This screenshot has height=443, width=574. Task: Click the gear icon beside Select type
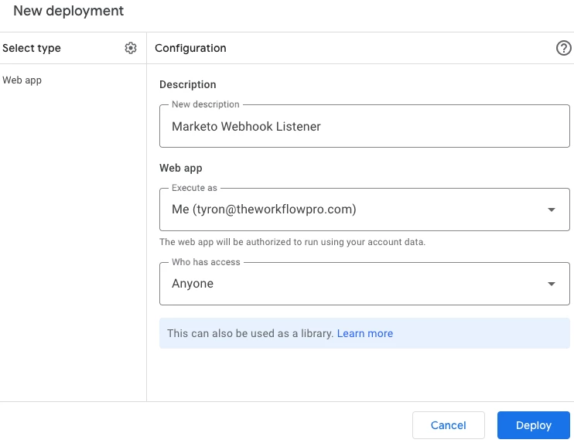click(x=131, y=48)
